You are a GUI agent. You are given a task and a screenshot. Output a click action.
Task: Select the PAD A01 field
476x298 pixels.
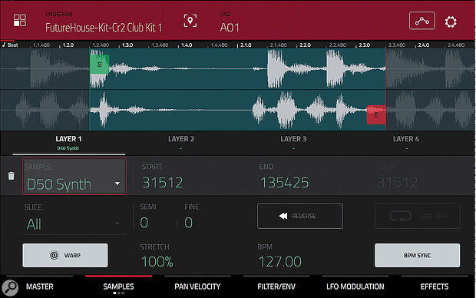pos(230,28)
